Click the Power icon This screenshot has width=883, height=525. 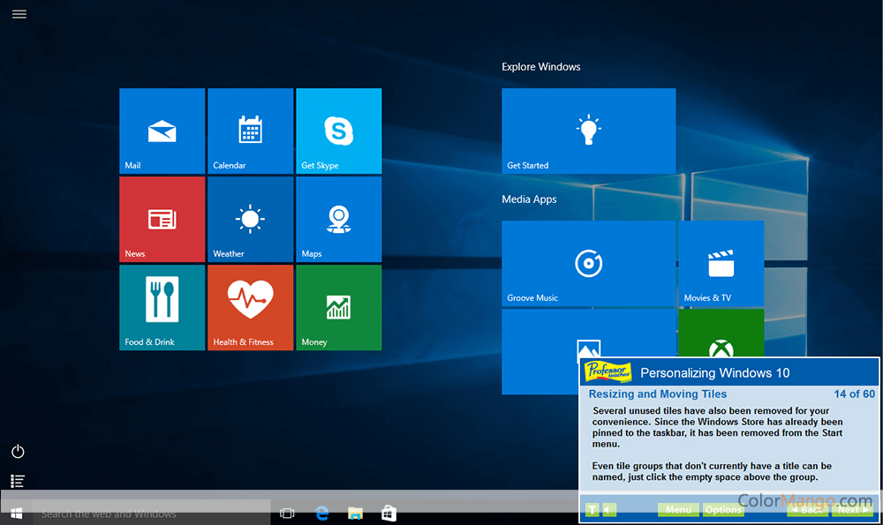tap(18, 451)
